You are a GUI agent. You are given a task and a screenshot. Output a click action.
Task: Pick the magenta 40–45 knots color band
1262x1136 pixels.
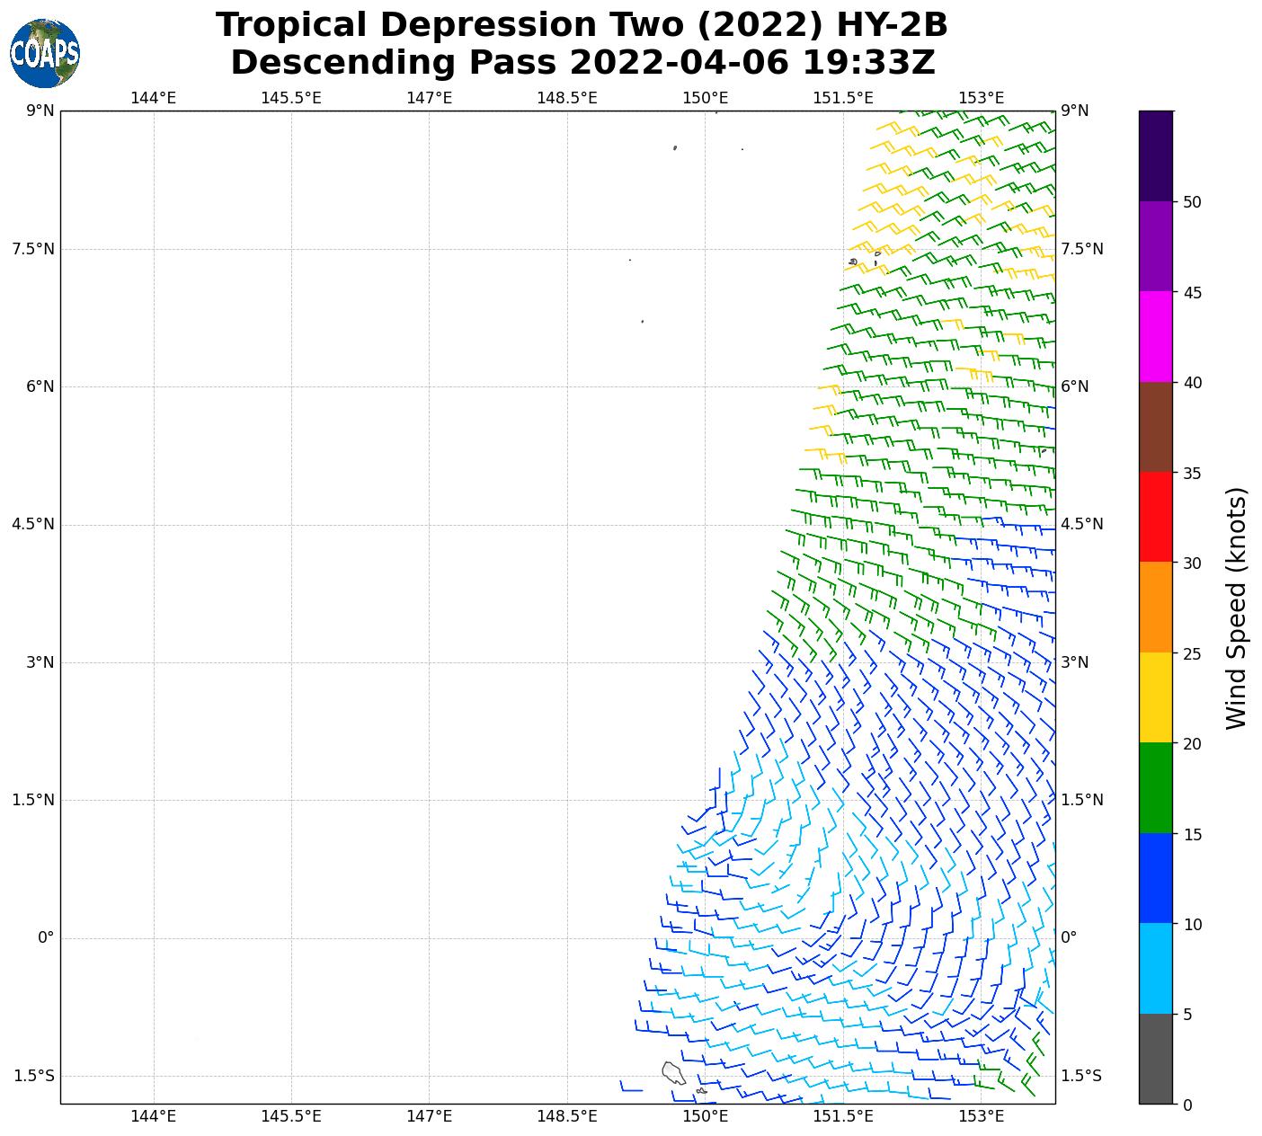[x=1155, y=336]
